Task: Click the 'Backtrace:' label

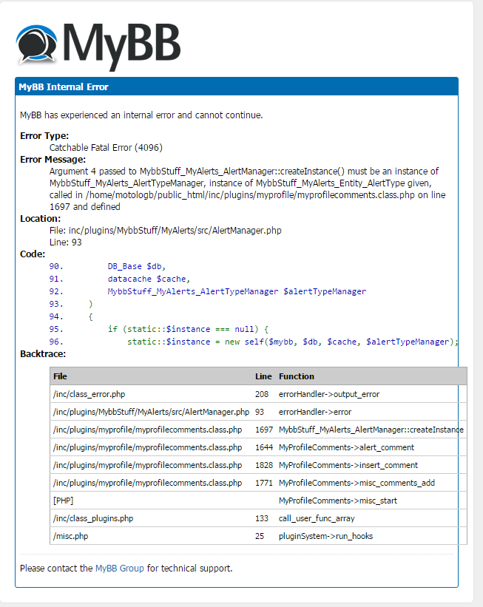Action: (x=43, y=354)
